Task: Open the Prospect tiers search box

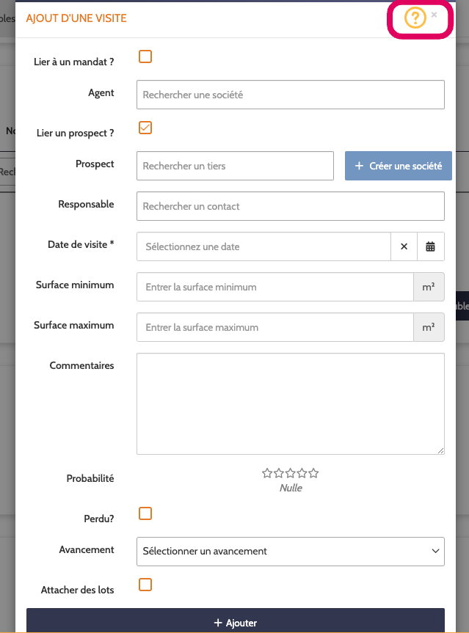Action: tap(235, 166)
